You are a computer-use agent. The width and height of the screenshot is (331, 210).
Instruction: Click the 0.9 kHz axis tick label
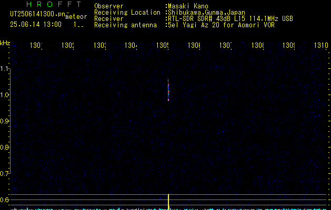coord(4,121)
